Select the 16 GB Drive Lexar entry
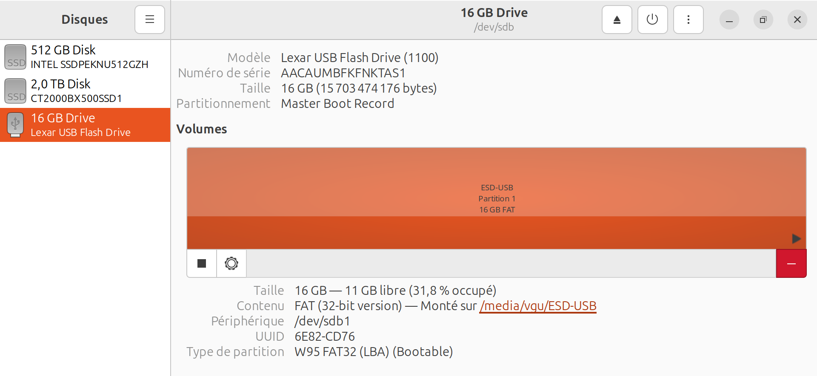Screen dimensions: 817x376 tap(85, 125)
